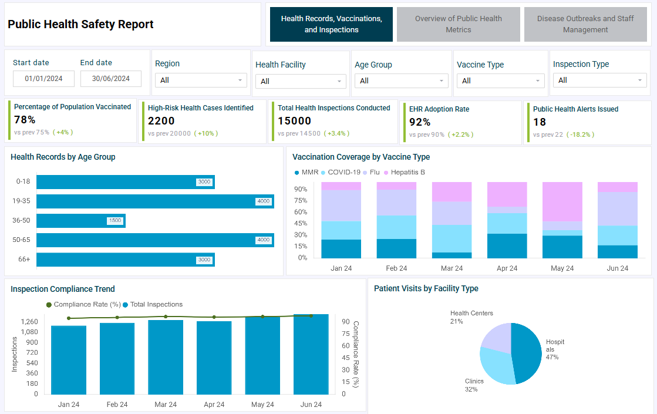Viewport: 657px width, 414px height.
Task: Click the Jan 24 inspections bar
Action: pos(69,361)
